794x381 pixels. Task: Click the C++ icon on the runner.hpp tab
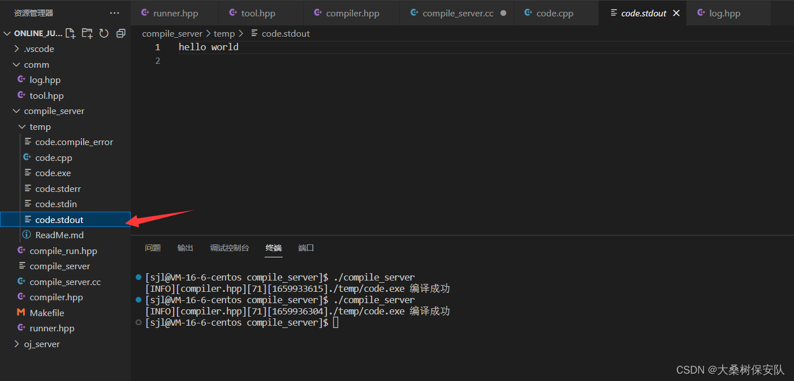pyautogui.click(x=145, y=13)
